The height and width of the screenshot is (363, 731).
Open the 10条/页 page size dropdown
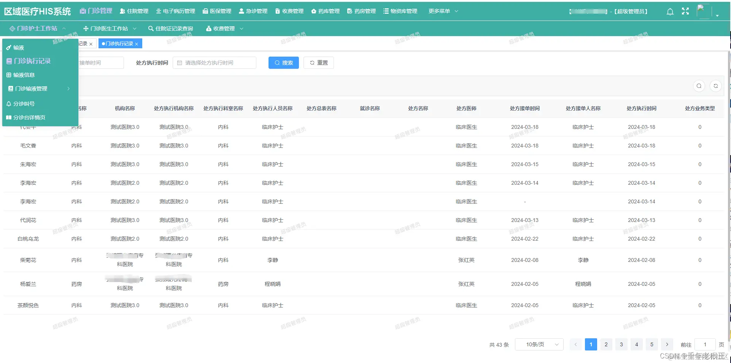click(x=539, y=344)
